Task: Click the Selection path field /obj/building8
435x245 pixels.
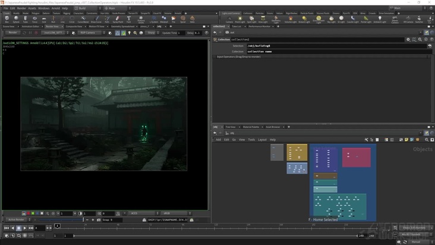Action: pos(336,46)
